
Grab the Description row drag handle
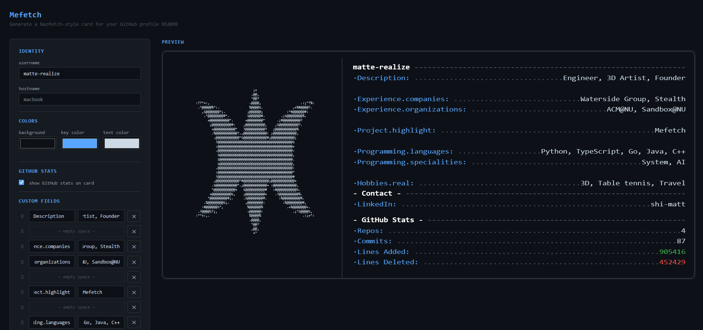pyautogui.click(x=22, y=216)
